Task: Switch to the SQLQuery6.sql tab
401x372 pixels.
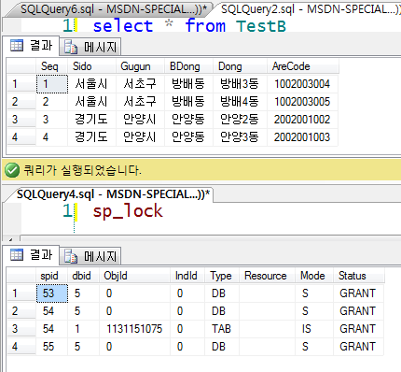Action: point(114,9)
